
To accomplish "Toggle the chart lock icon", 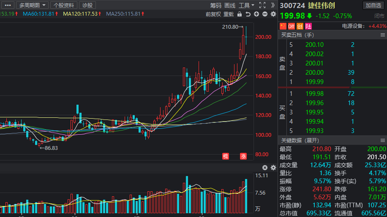I will [x=240, y=14].
